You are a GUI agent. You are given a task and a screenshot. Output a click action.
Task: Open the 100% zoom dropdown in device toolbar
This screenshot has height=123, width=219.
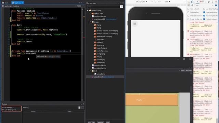(167, 2)
